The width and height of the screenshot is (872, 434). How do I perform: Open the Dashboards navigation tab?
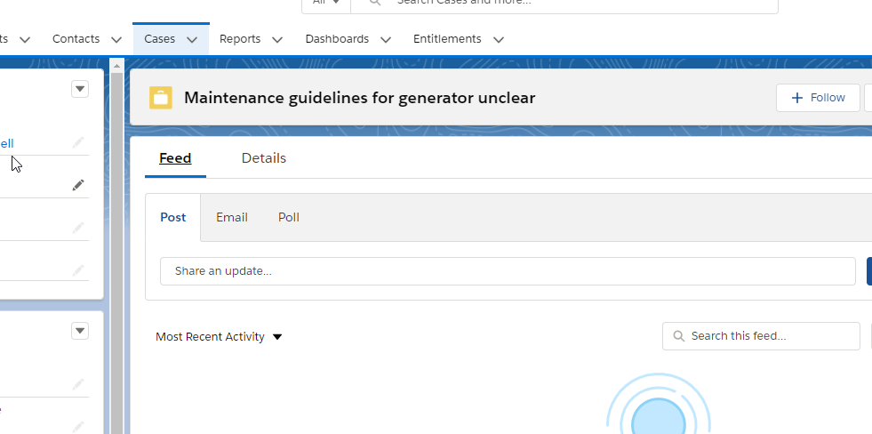tap(337, 39)
